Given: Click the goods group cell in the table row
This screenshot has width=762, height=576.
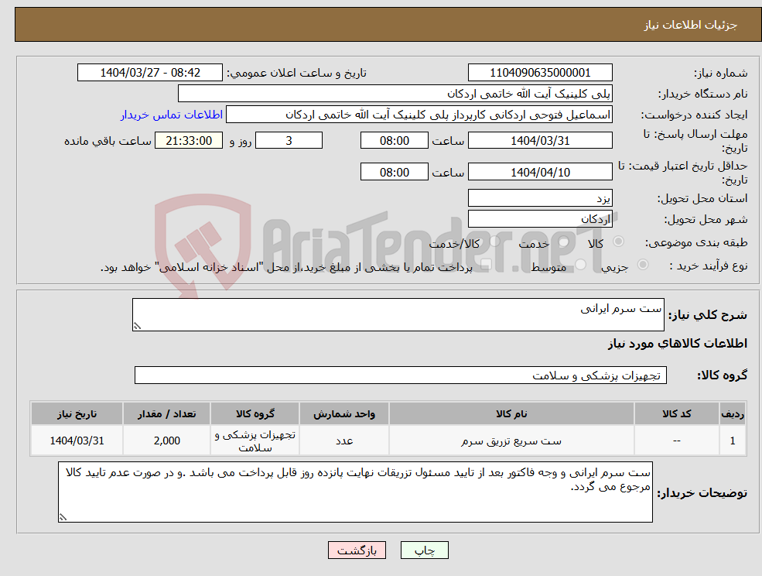Looking at the screenshot, I should pos(255,441).
